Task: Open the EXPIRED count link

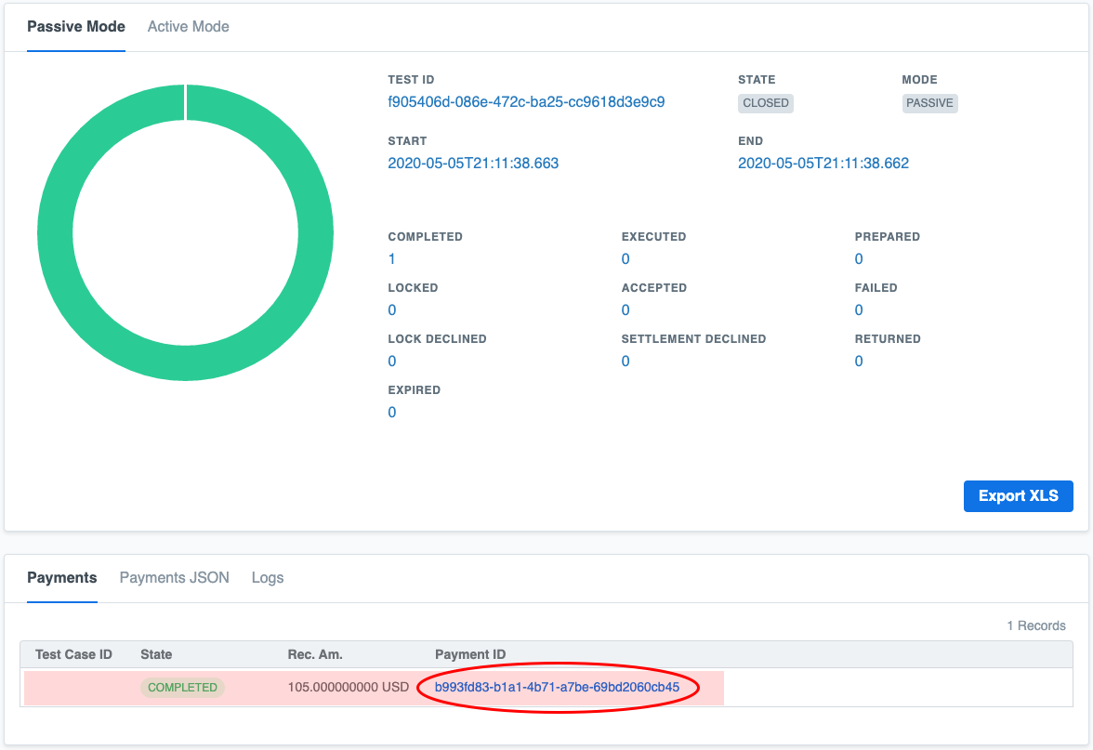Action: 391,412
